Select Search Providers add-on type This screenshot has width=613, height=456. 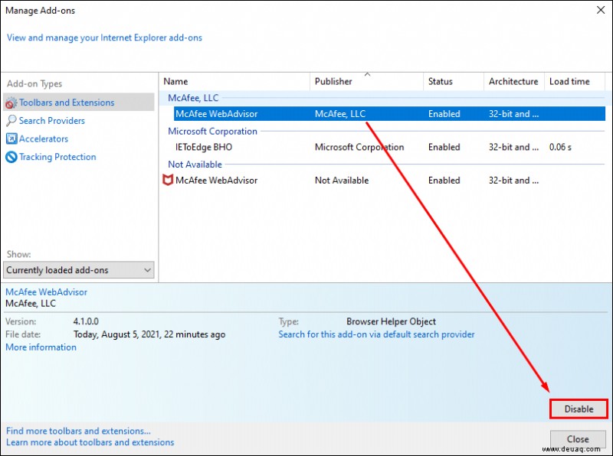click(x=51, y=121)
